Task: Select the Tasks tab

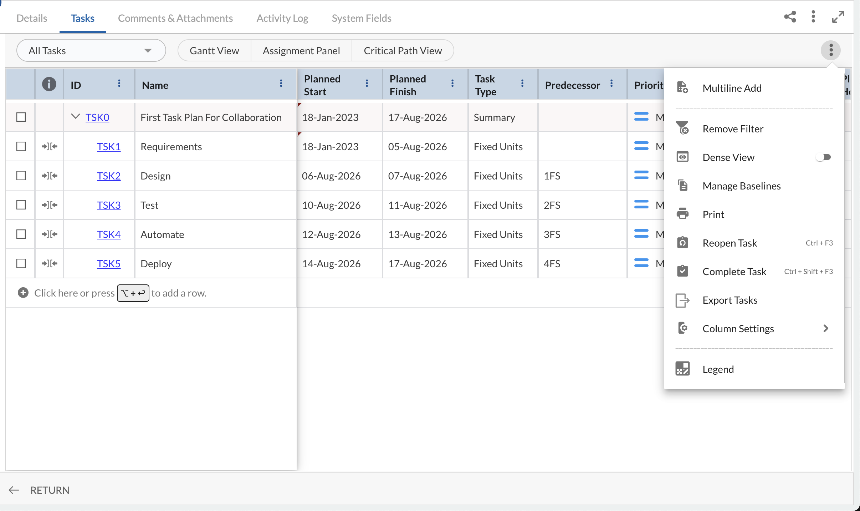Action: [x=82, y=18]
